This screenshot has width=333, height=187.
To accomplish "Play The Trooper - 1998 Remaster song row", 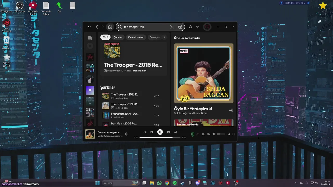I will tap(134, 106).
